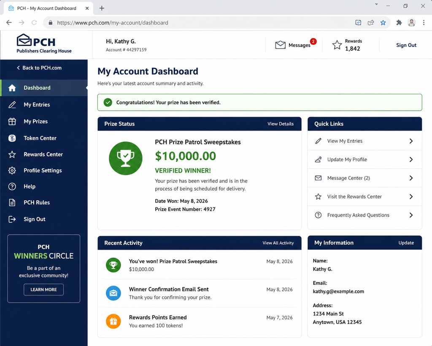The width and height of the screenshot is (432, 346).
Task: Click the browser share page icon
Action: (x=371, y=23)
